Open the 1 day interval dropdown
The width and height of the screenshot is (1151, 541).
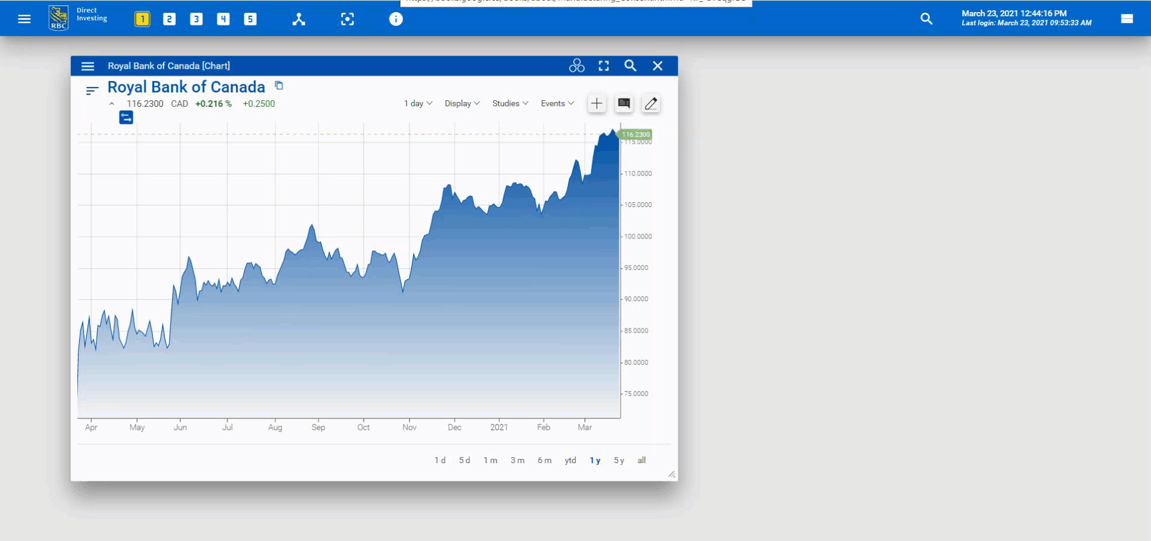(418, 103)
